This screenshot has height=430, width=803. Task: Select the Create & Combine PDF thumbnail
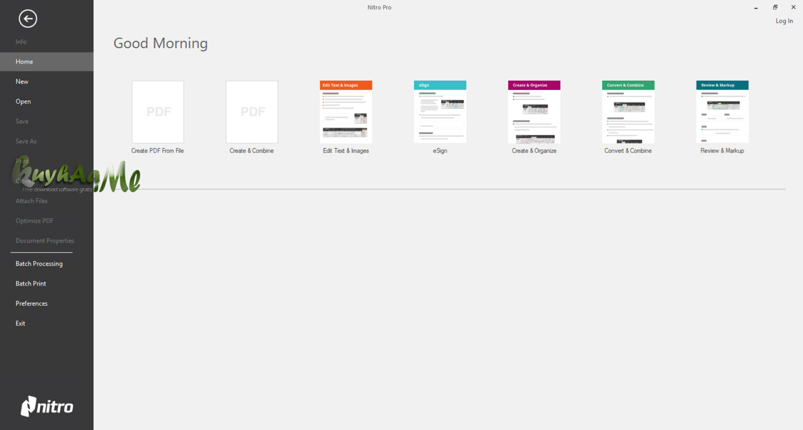click(252, 112)
